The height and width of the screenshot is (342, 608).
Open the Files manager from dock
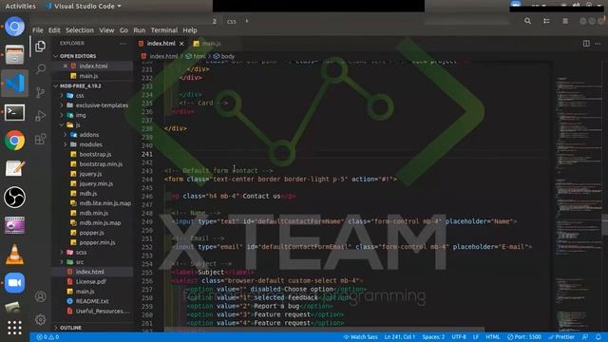(15, 54)
